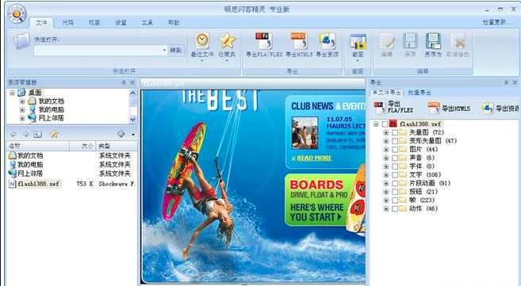The width and height of the screenshot is (521, 286).
Task: Click 导出FLA/FLEX icon in the ribbon
Action: [x=264, y=41]
